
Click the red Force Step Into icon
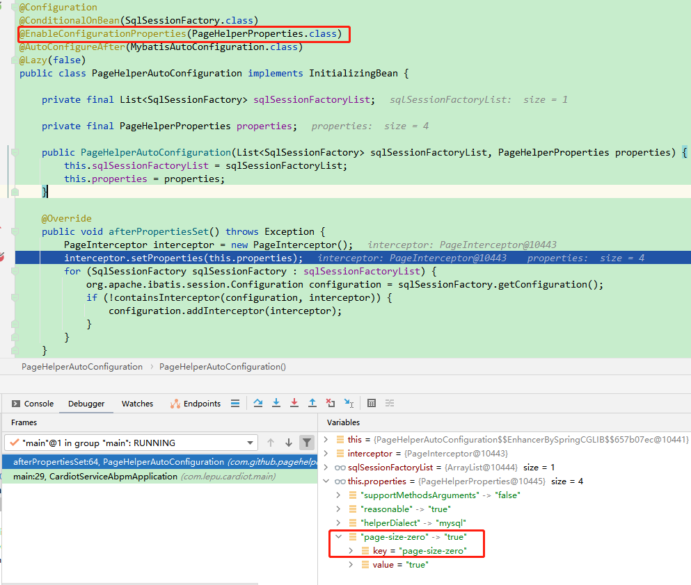[x=294, y=402]
